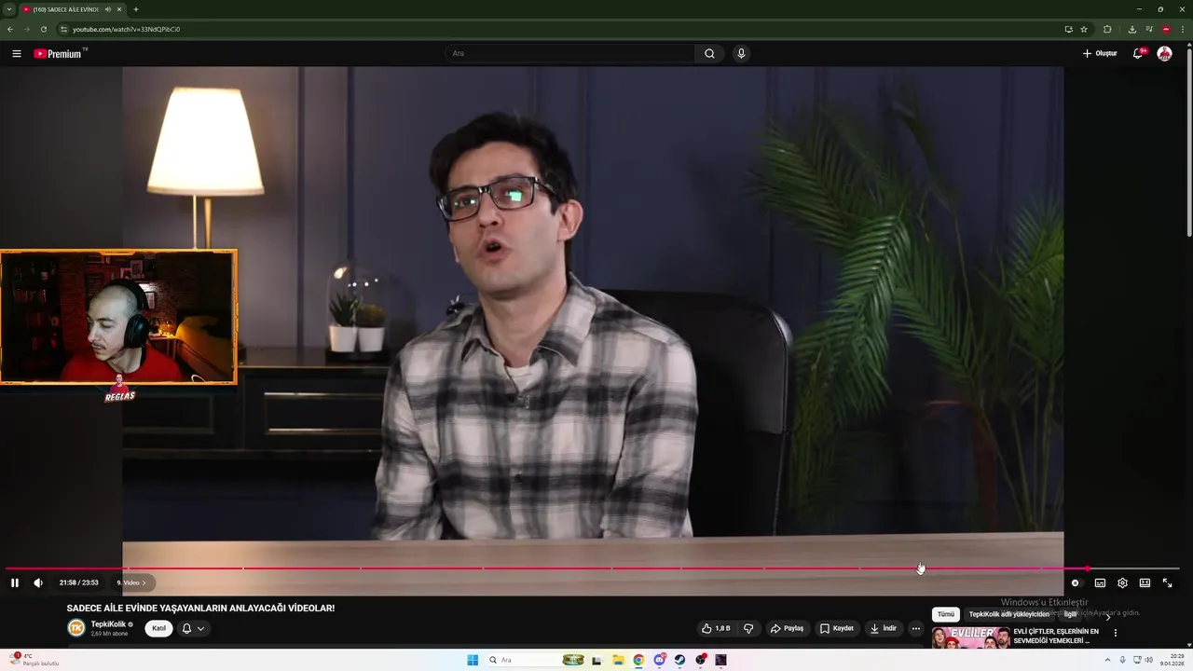Open Steam from the taskbar
Screen dimensions: 1193x671
tap(679, 660)
